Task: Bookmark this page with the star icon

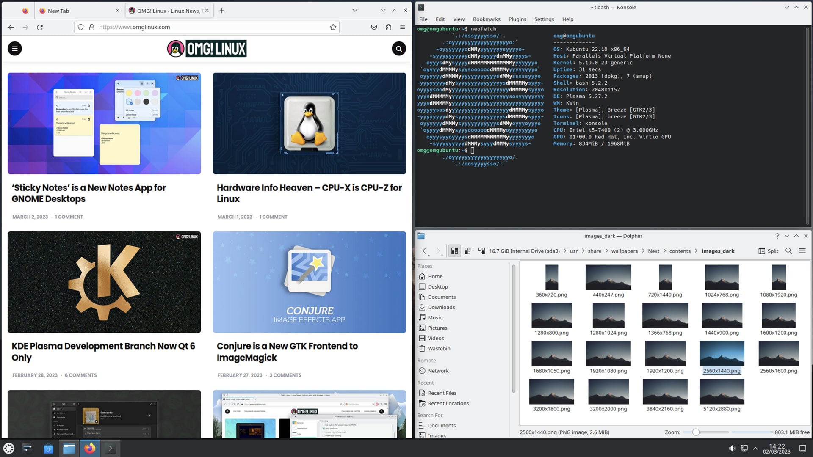Action: [333, 27]
